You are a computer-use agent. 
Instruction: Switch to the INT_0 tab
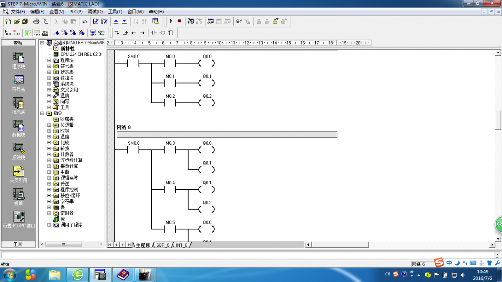(x=182, y=245)
